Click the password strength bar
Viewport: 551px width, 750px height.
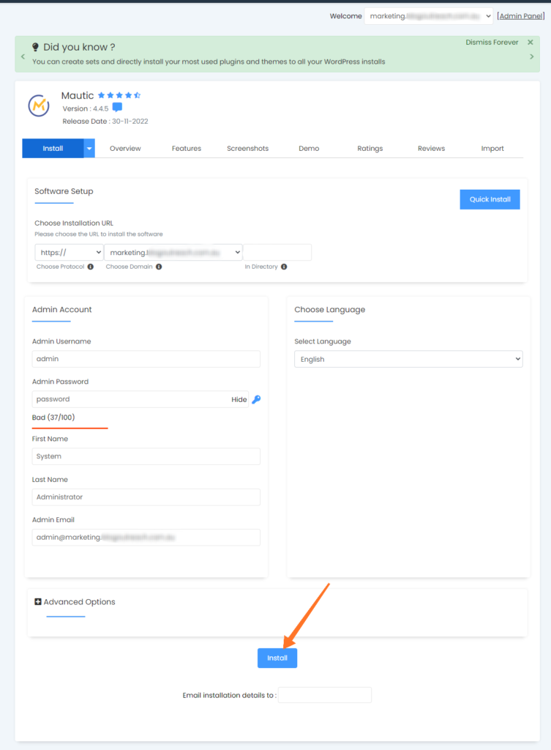70,428
